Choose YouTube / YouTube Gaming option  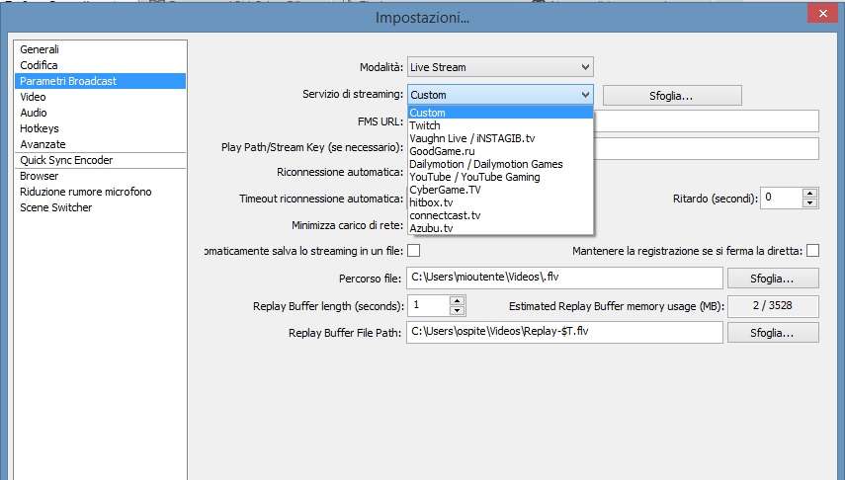pos(474,177)
